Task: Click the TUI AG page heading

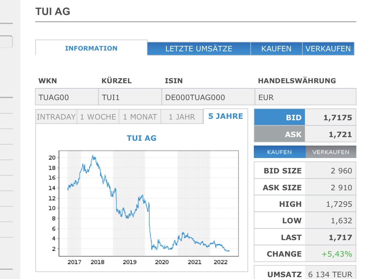Action: [x=52, y=11]
